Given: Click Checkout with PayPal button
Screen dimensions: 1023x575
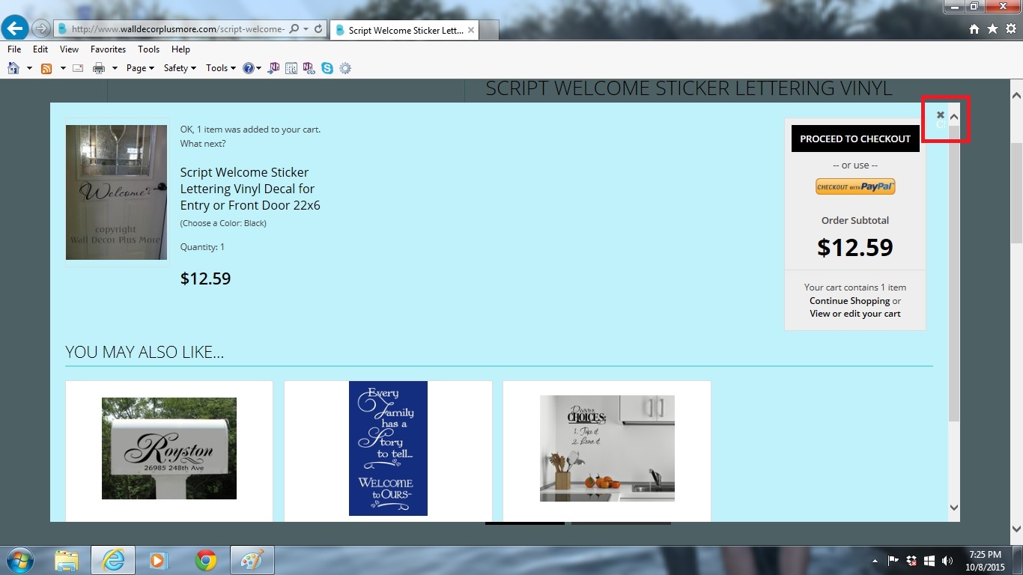Looking at the screenshot, I should click(854, 186).
